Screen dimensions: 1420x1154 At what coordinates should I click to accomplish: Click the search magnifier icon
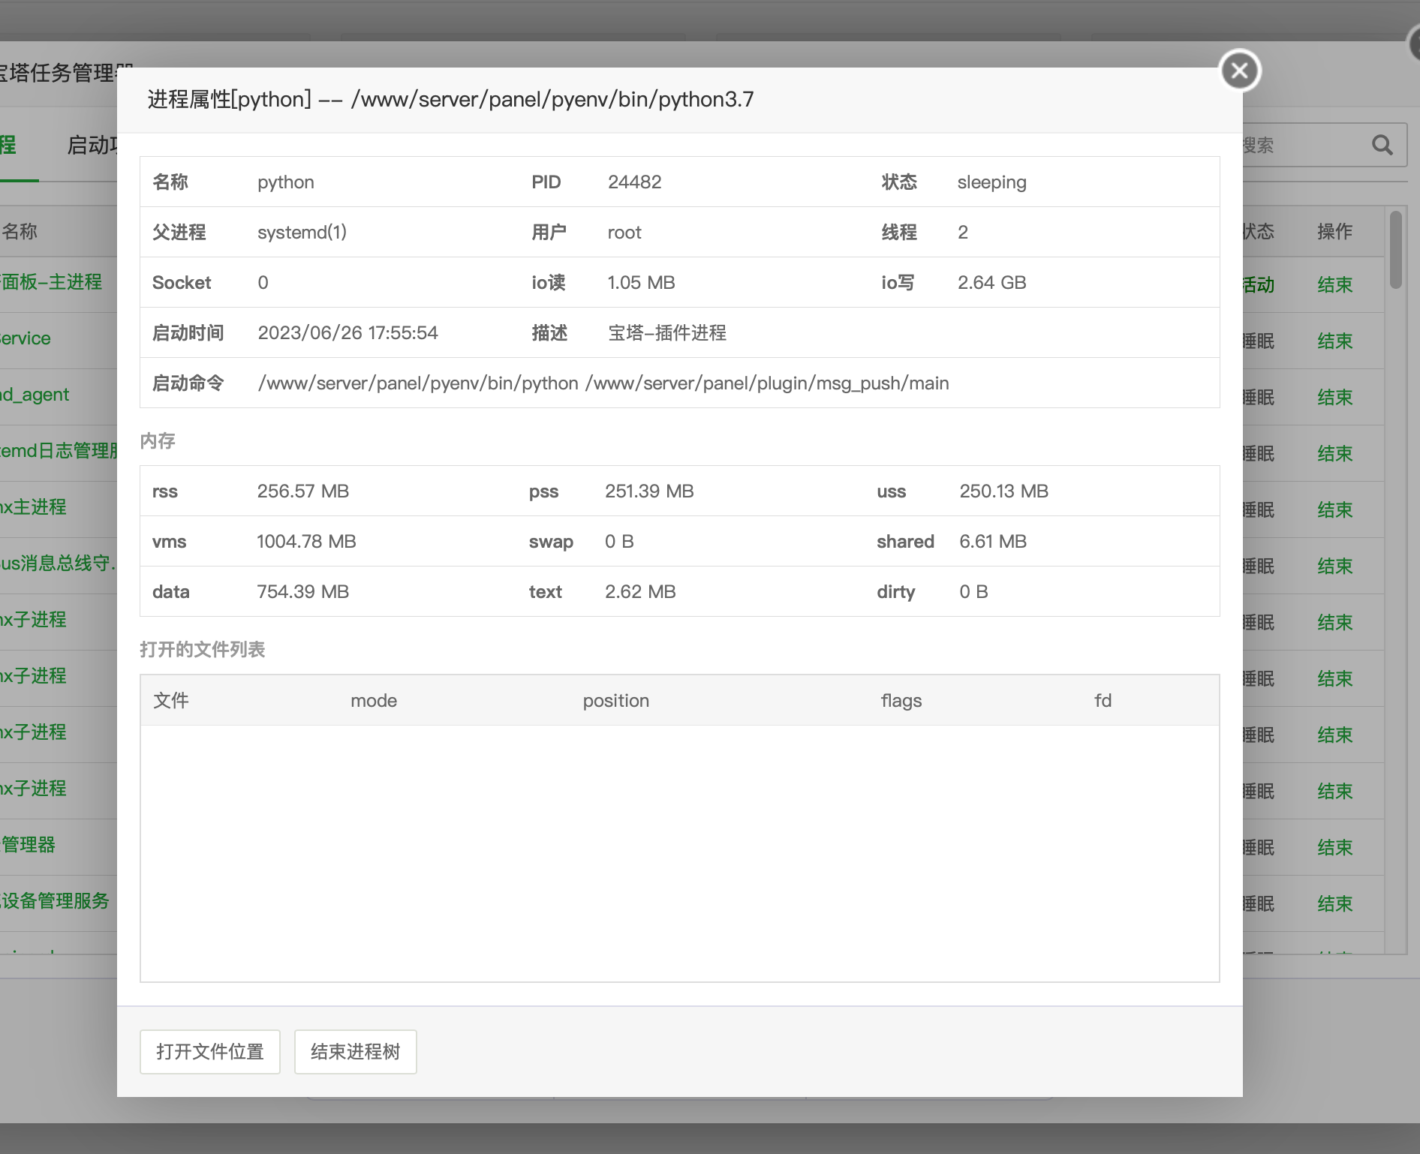click(1382, 145)
